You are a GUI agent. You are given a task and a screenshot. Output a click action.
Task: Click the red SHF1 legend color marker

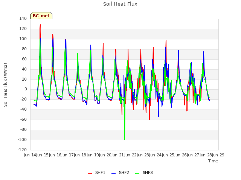90,173
